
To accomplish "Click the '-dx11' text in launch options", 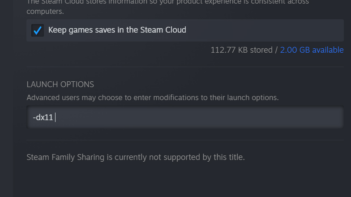I will click(43, 117).
